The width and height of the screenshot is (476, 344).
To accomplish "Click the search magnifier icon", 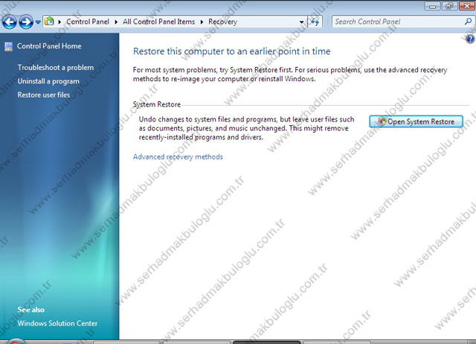I will (x=469, y=22).
